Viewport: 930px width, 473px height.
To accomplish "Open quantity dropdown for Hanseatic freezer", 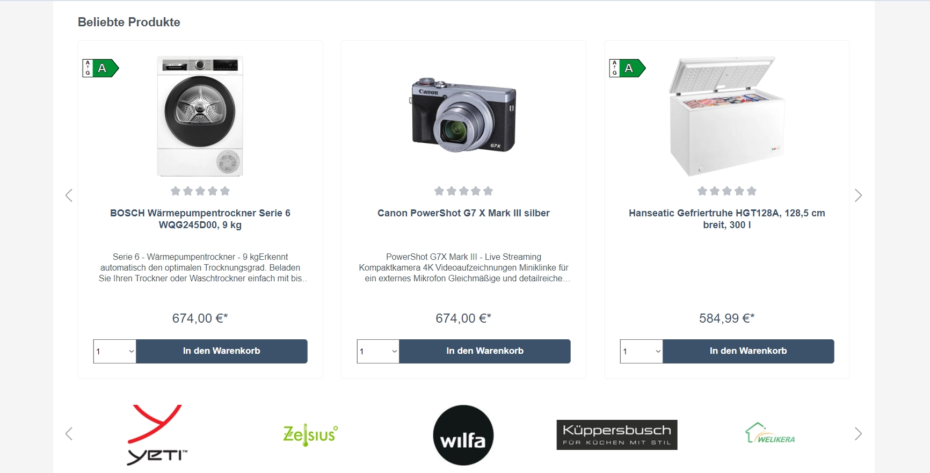I will pyautogui.click(x=642, y=351).
